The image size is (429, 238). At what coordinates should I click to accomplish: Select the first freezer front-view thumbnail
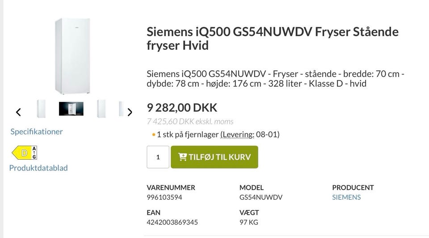coord(41,109)
